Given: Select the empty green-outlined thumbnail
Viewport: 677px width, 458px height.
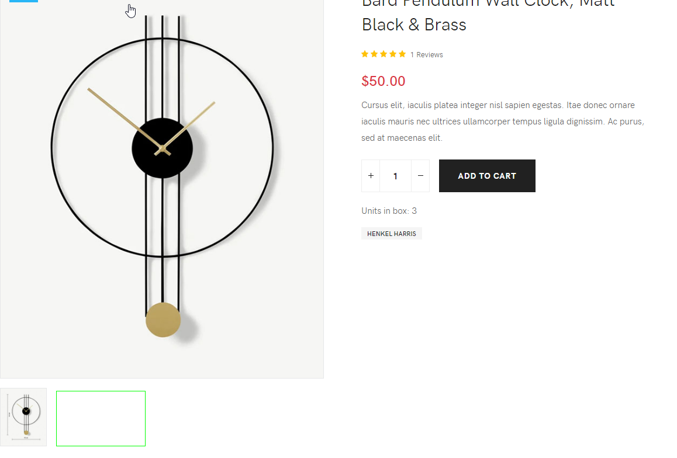Looking at the screenshot, I should (101, 419).
